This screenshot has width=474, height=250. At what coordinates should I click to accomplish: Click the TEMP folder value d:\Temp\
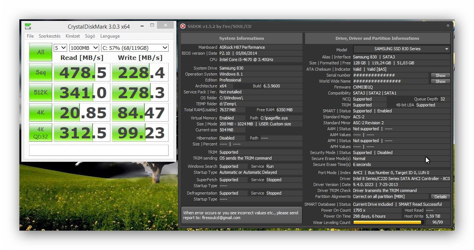click(228, 104)
